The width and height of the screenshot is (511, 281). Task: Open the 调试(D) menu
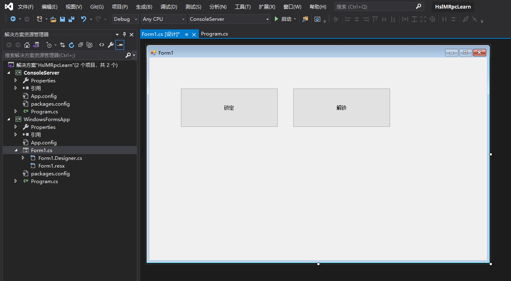[x=168, y=7]
